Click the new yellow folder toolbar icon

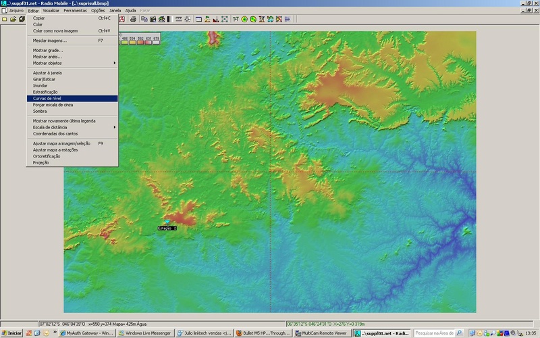click(x=5, y=19)
